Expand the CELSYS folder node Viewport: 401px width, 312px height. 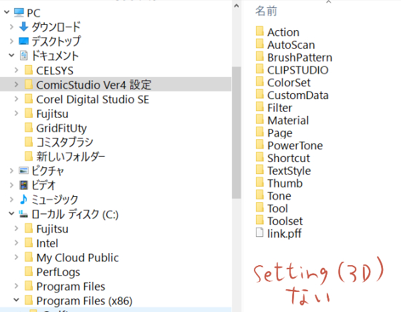click(x=16, y=70)
